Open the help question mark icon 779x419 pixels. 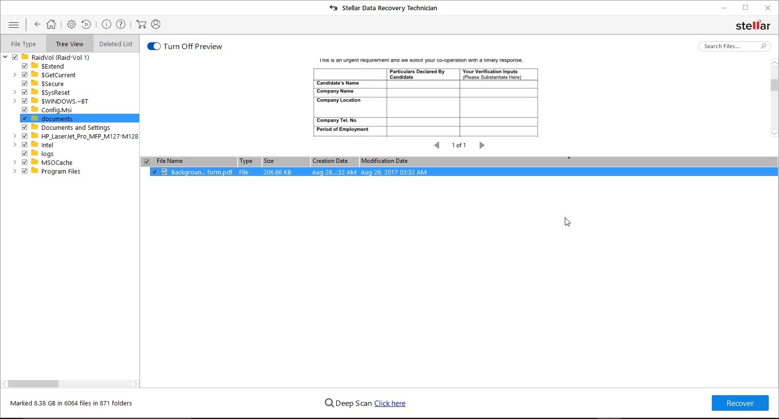[121, 24]
